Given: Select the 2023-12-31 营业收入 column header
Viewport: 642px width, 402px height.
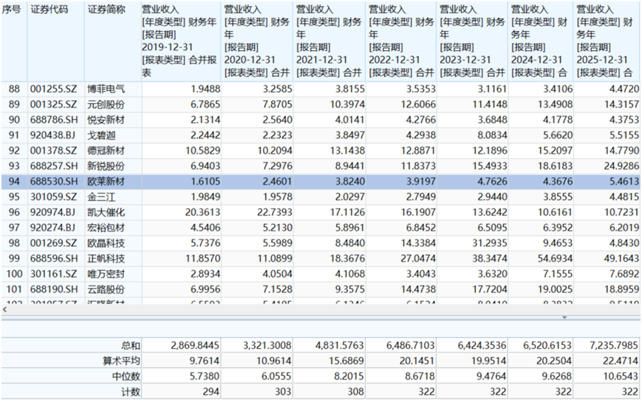Looking at the screenshot, I should (473, 41).
